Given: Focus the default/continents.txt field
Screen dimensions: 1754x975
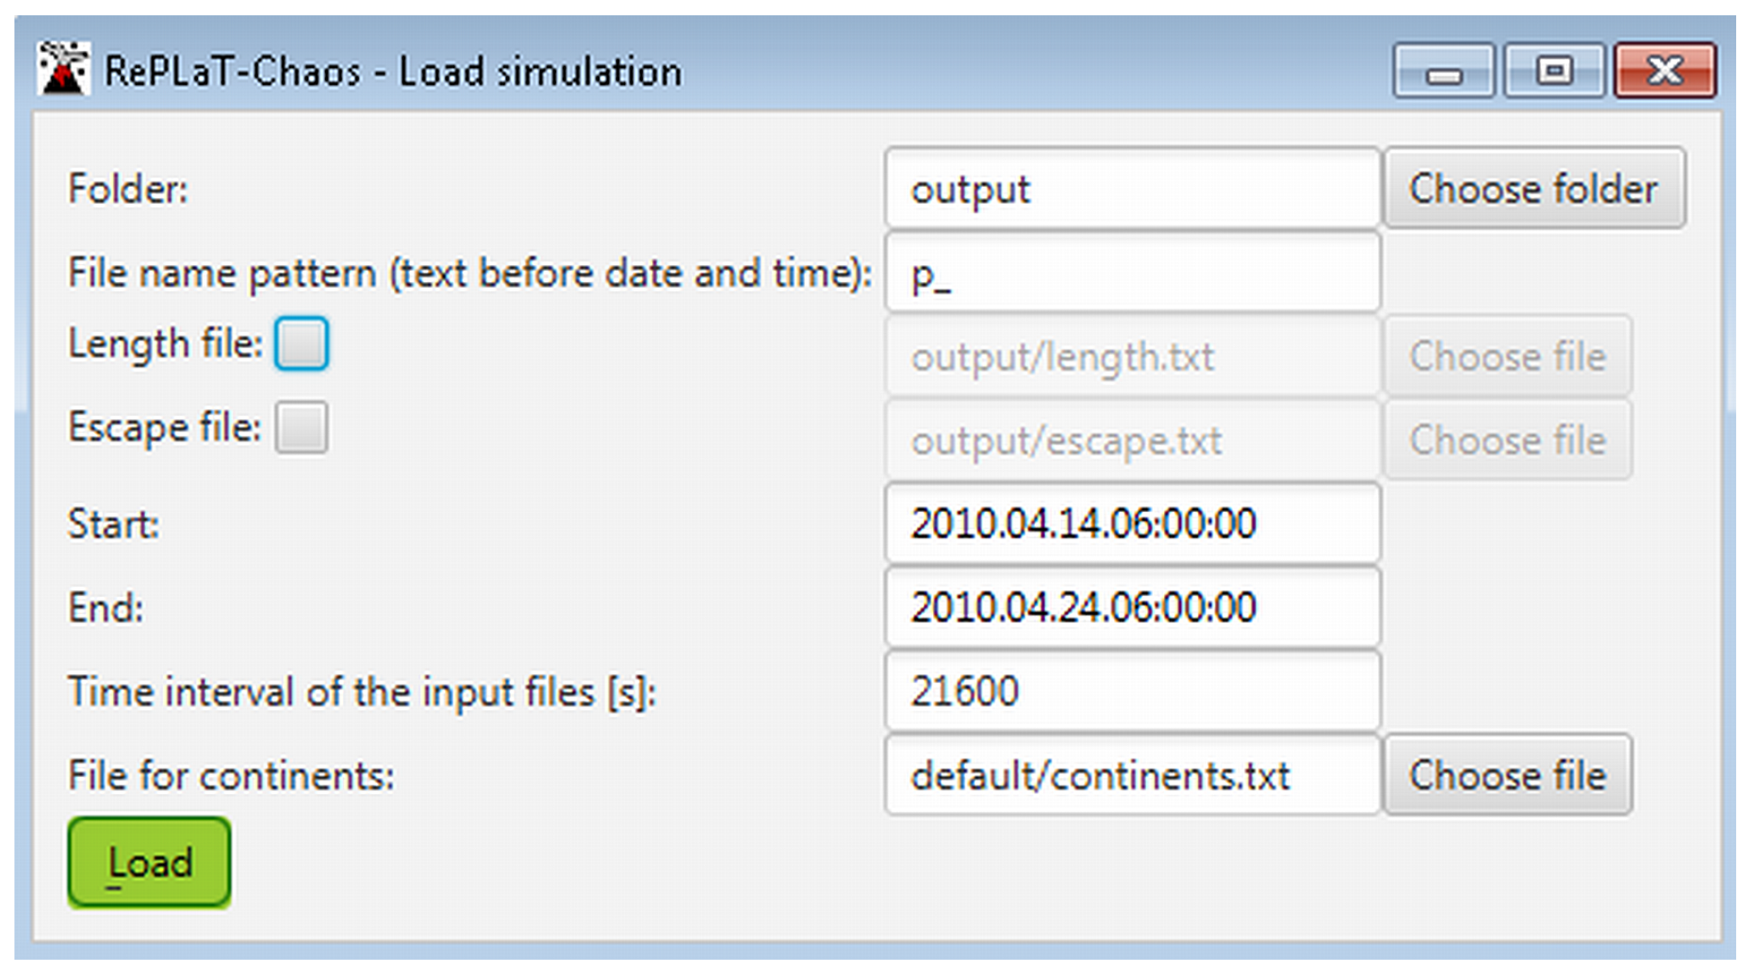Looking at the screenshot, I should pos(1133,775).
